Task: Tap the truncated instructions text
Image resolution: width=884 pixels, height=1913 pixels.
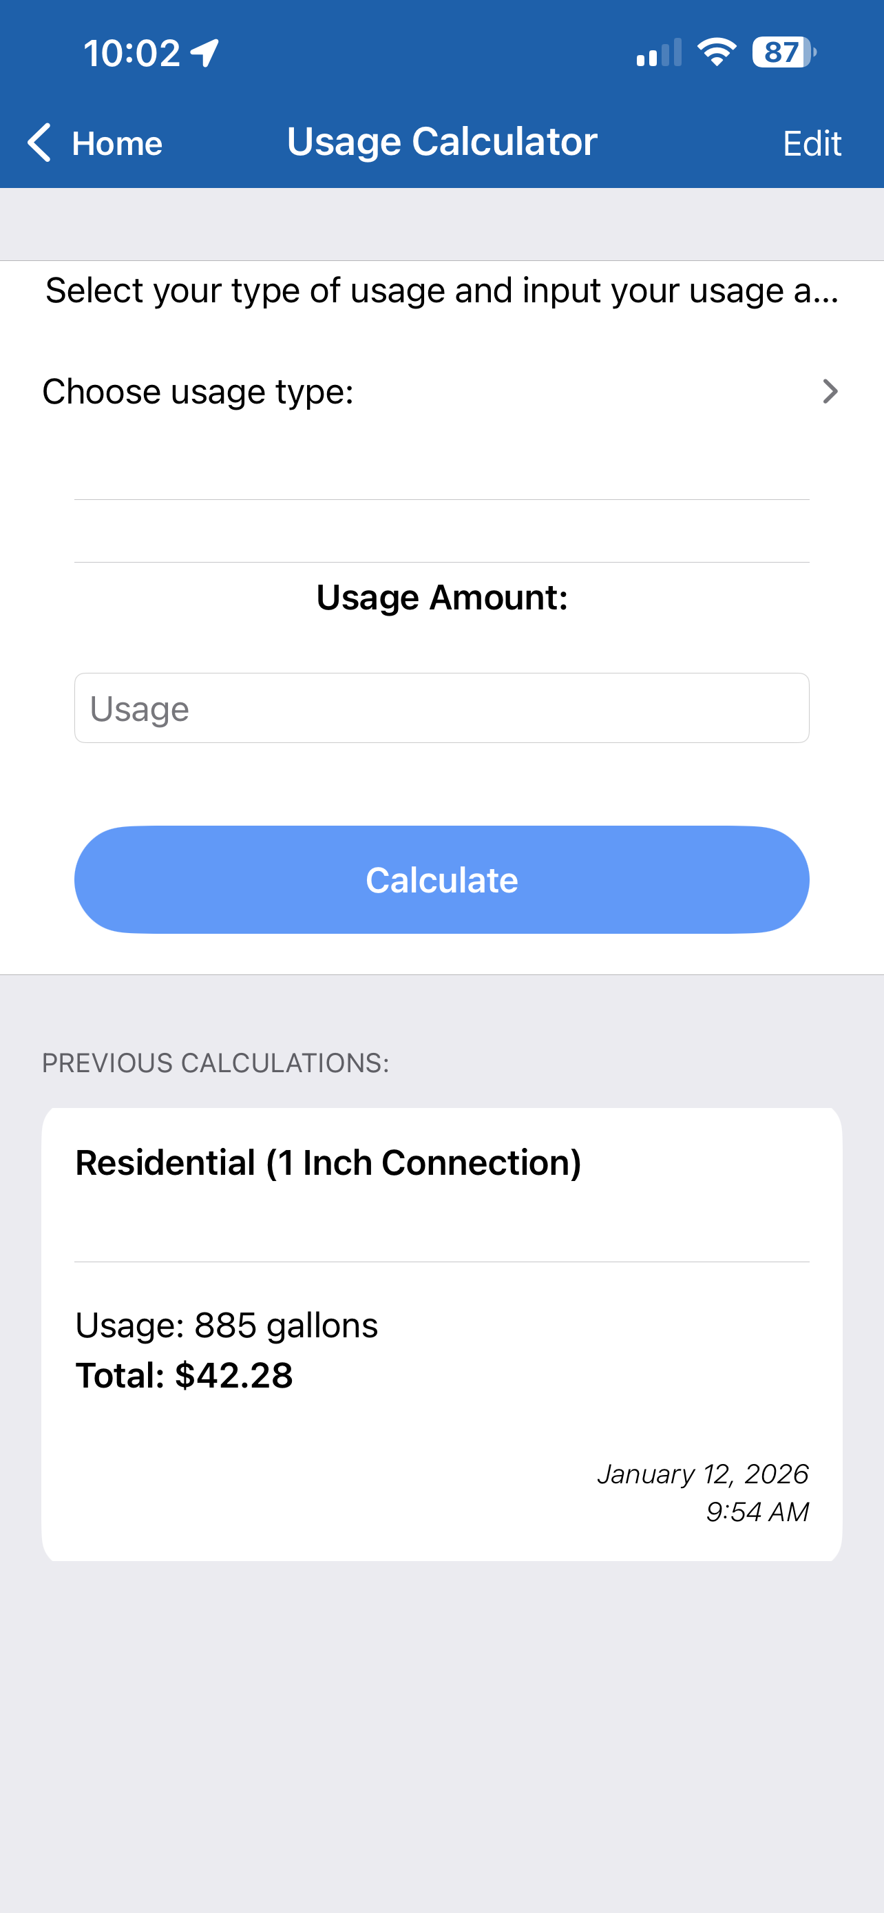Action: click(x=441, y=291)
